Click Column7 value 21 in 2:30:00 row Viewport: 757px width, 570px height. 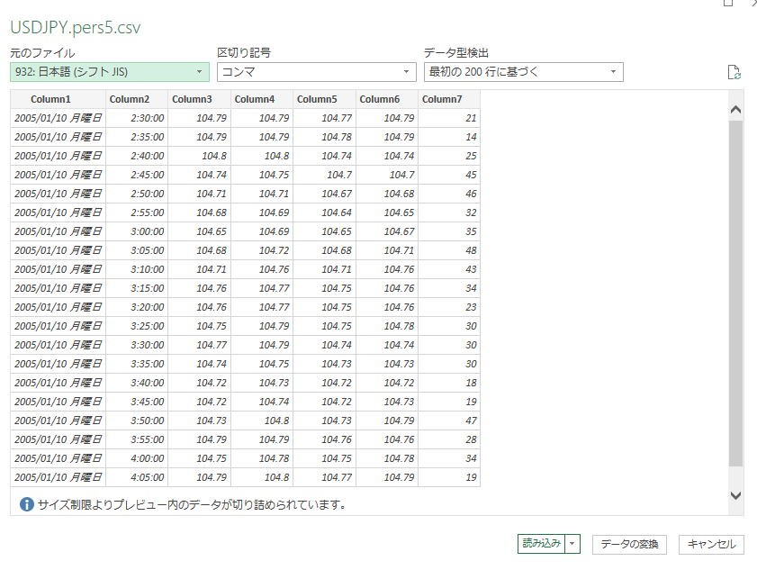(449, 118)
